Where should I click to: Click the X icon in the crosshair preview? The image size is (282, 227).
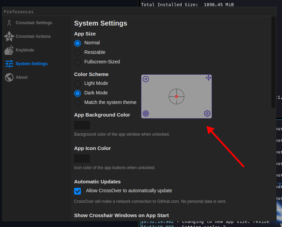coord(146,79)
